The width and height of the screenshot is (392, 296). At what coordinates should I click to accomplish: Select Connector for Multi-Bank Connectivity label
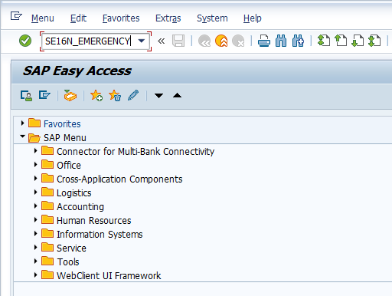[x=136, y=152]
